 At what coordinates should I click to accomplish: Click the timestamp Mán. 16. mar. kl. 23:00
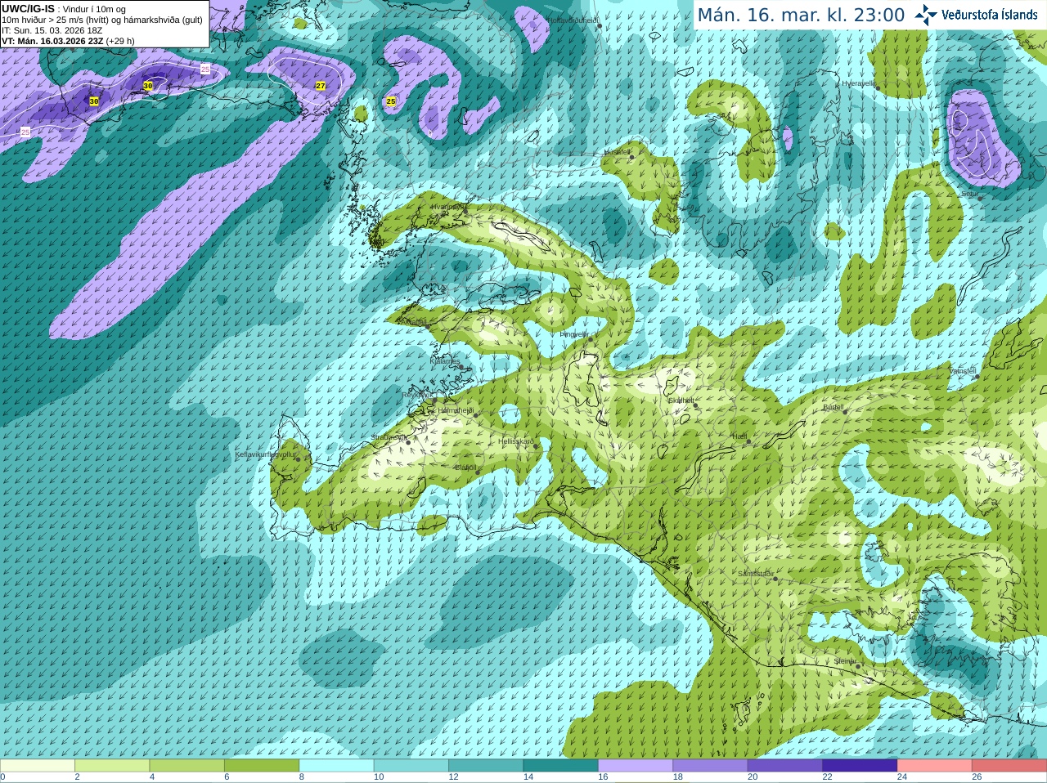click(801, 15)
